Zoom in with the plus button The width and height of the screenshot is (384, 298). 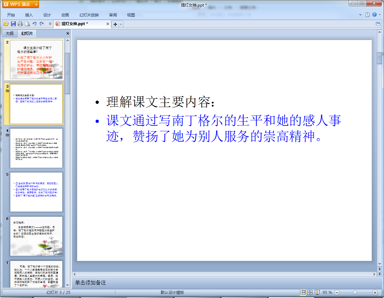point(375,293)
